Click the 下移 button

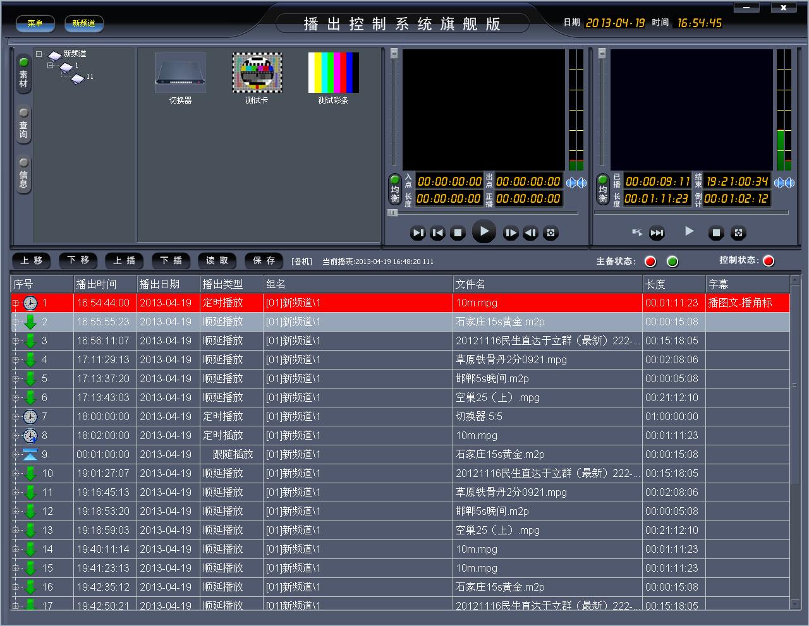click(x=78, y=260)
